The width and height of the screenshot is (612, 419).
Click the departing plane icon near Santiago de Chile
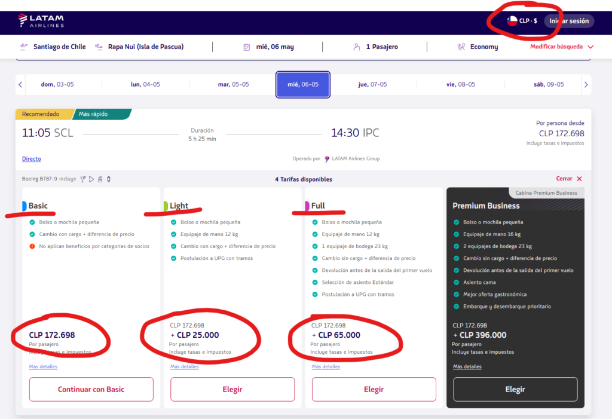click(24, 47)
